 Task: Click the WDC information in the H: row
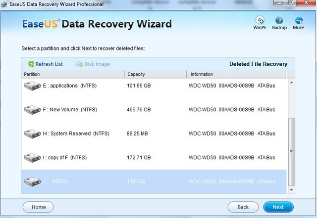232,133
